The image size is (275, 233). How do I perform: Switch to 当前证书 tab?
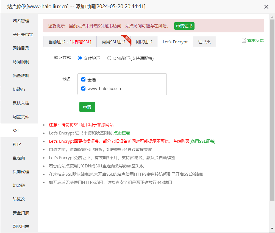70,42
